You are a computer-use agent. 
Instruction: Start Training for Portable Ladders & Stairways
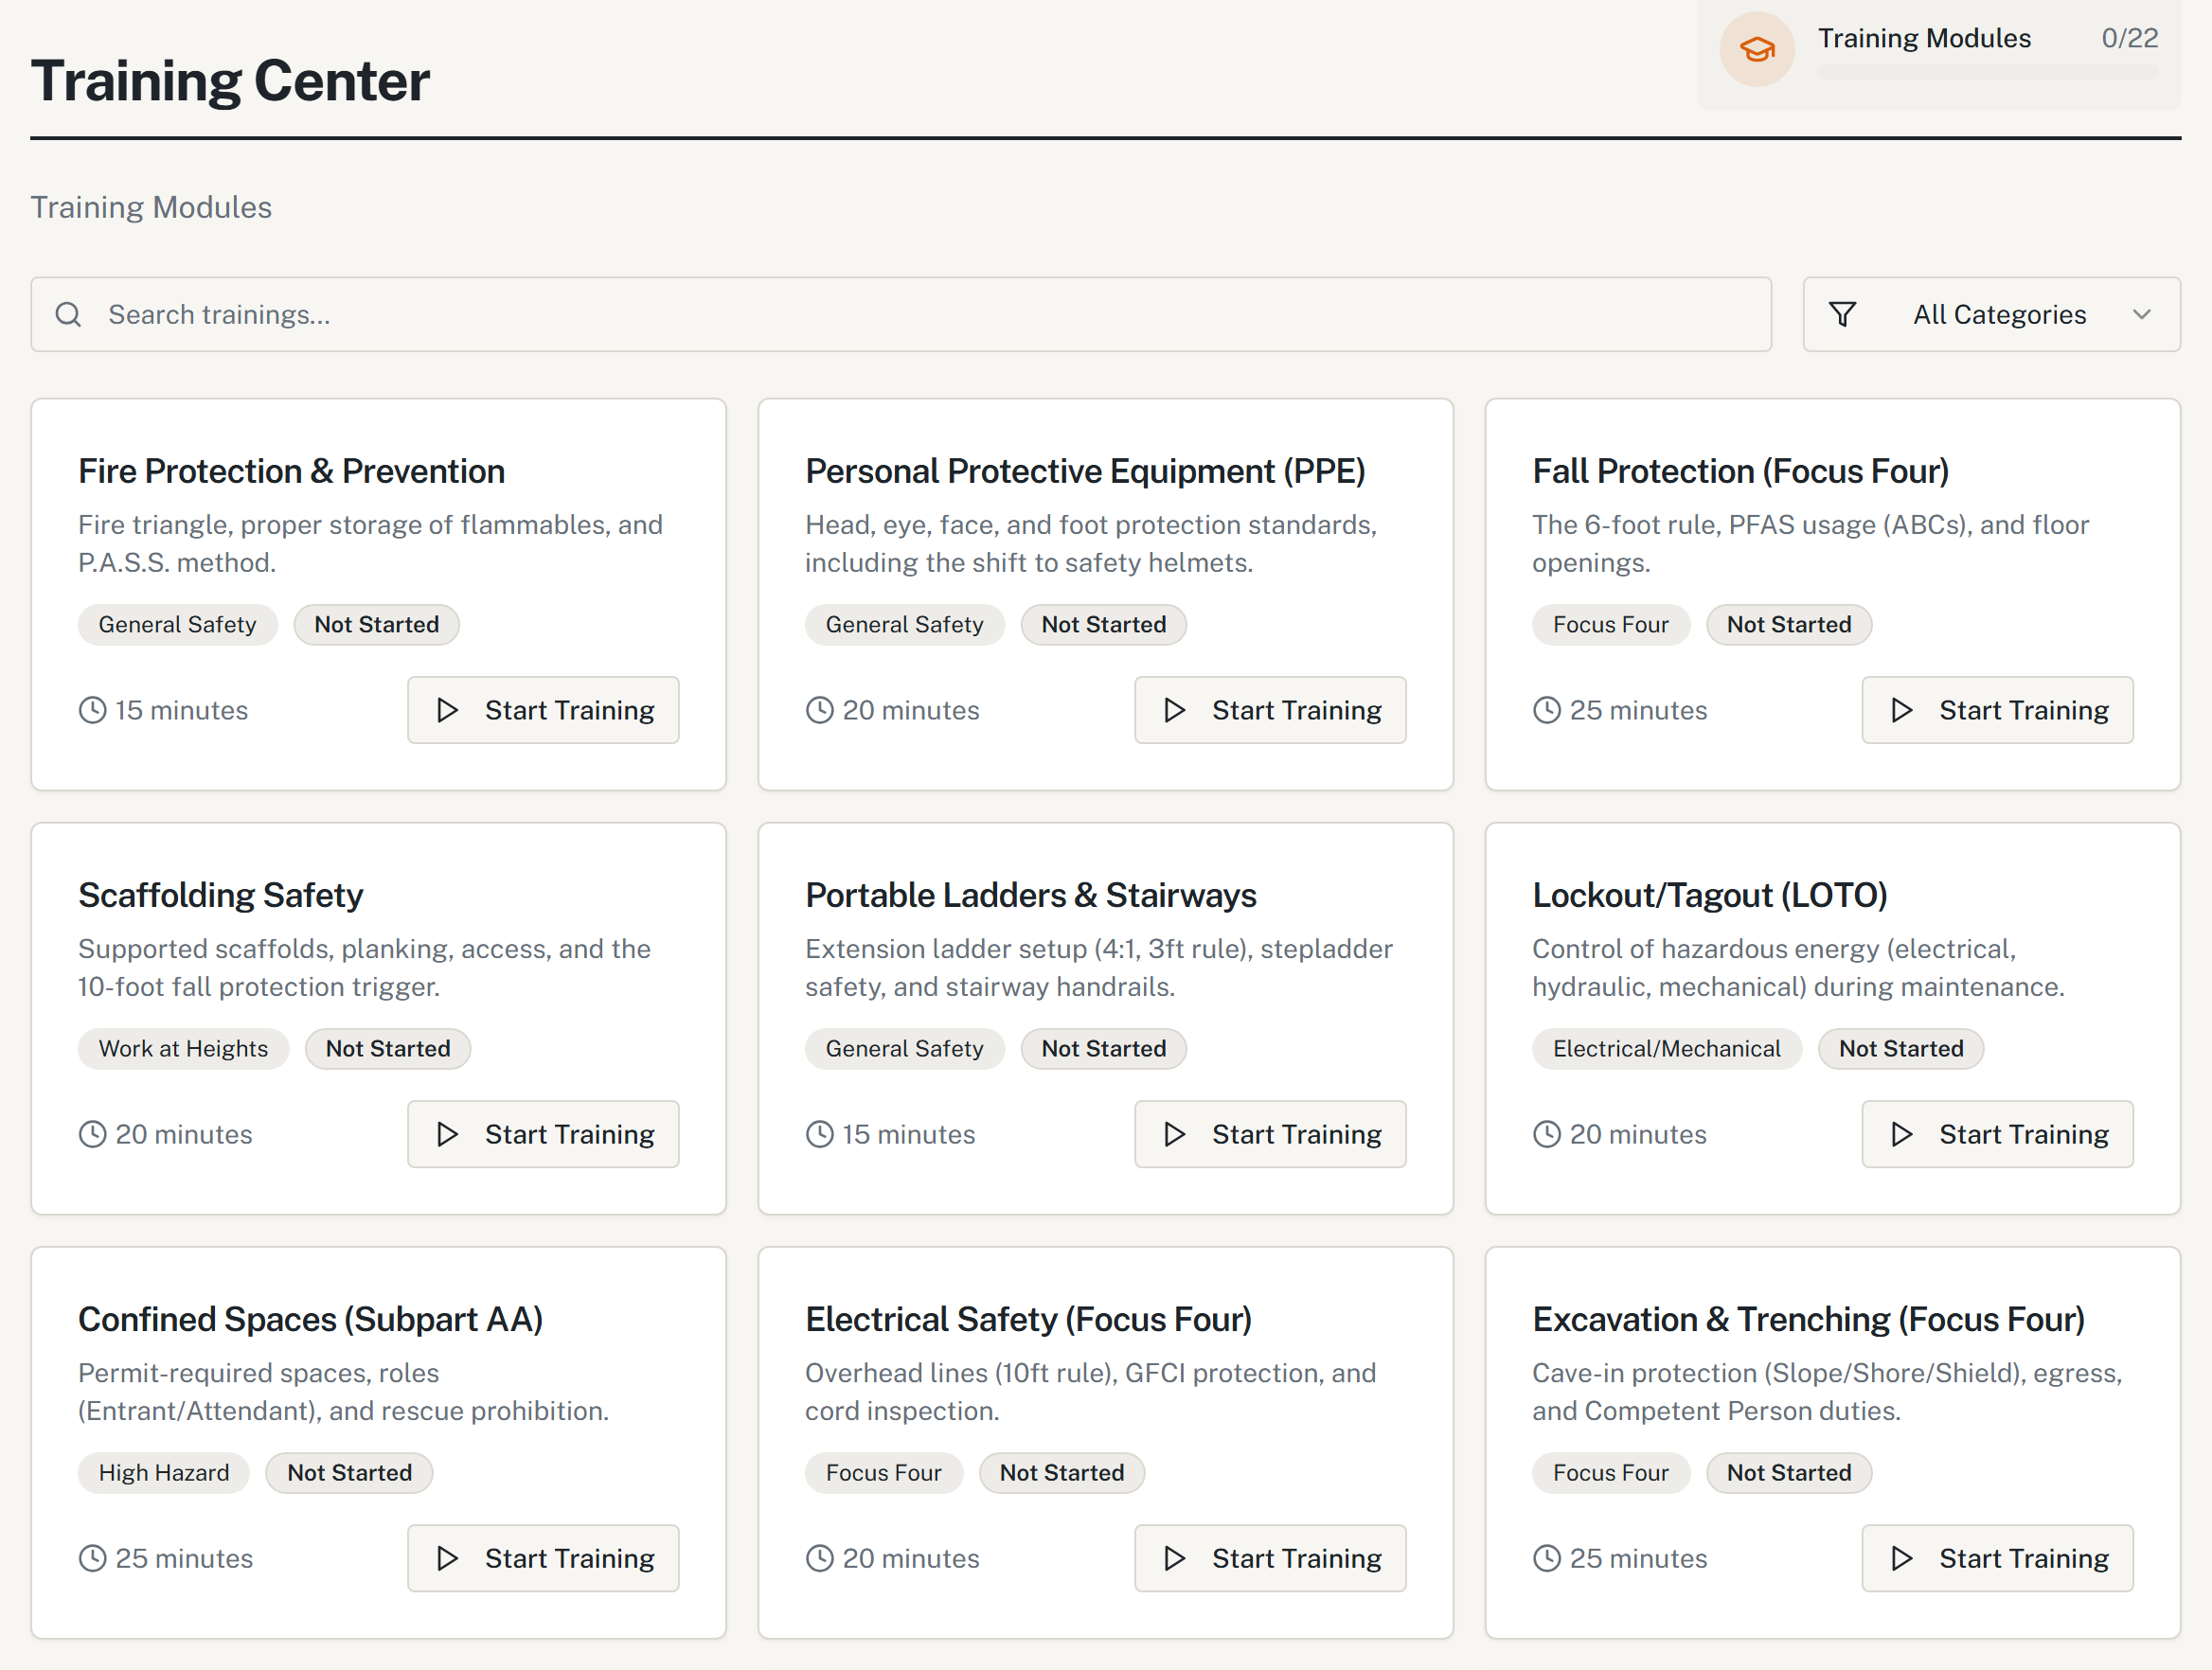click(1270, 1134)
